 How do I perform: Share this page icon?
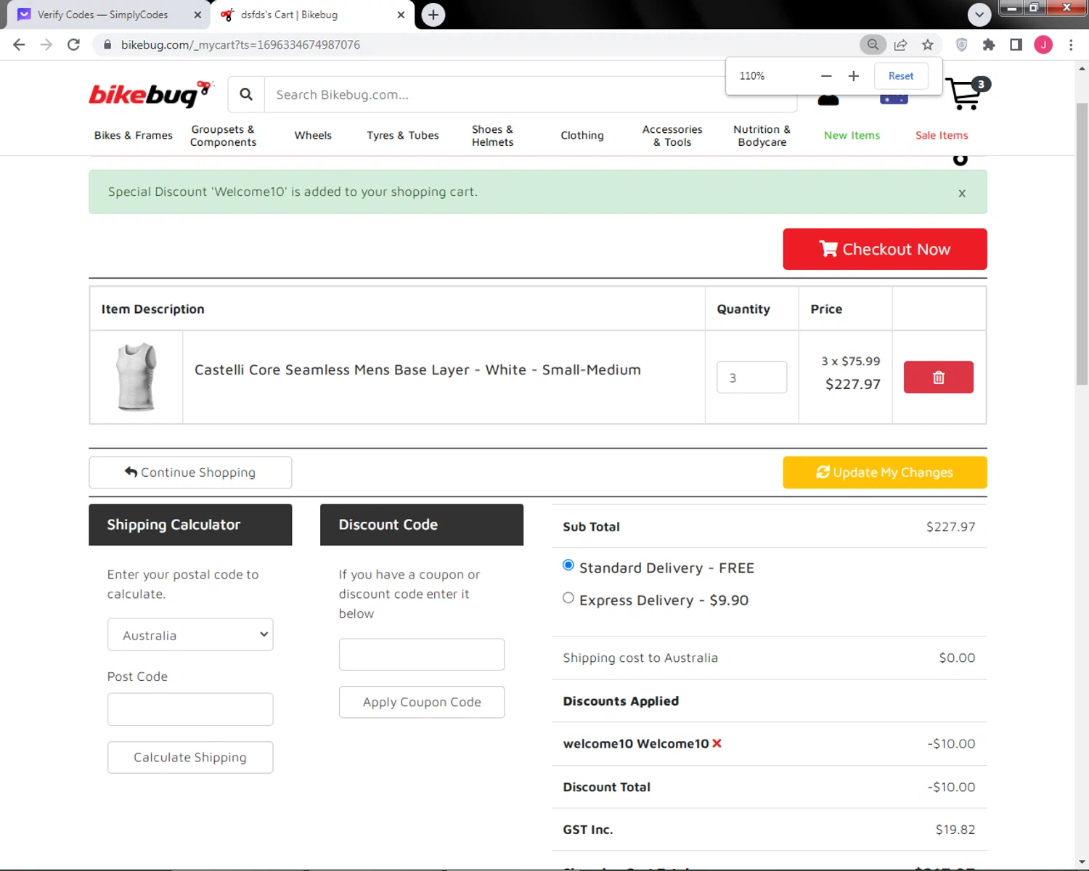900,45
